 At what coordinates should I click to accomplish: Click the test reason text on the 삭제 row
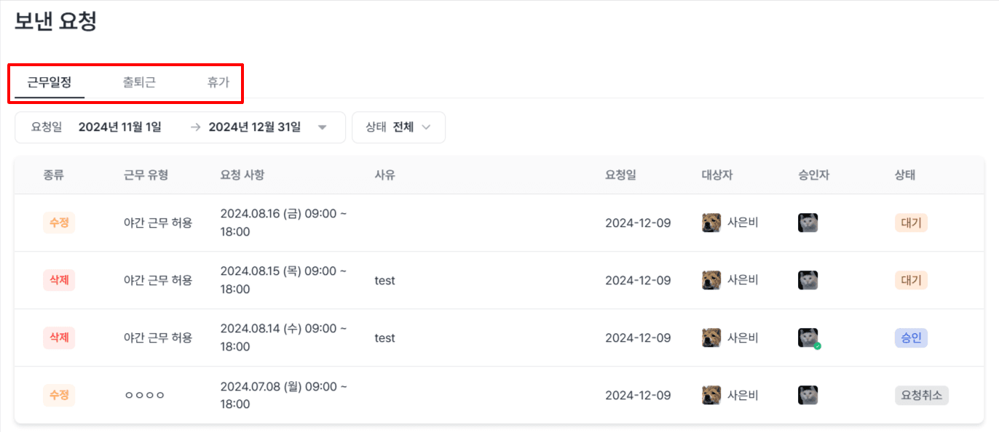click(x=384, y=280)
